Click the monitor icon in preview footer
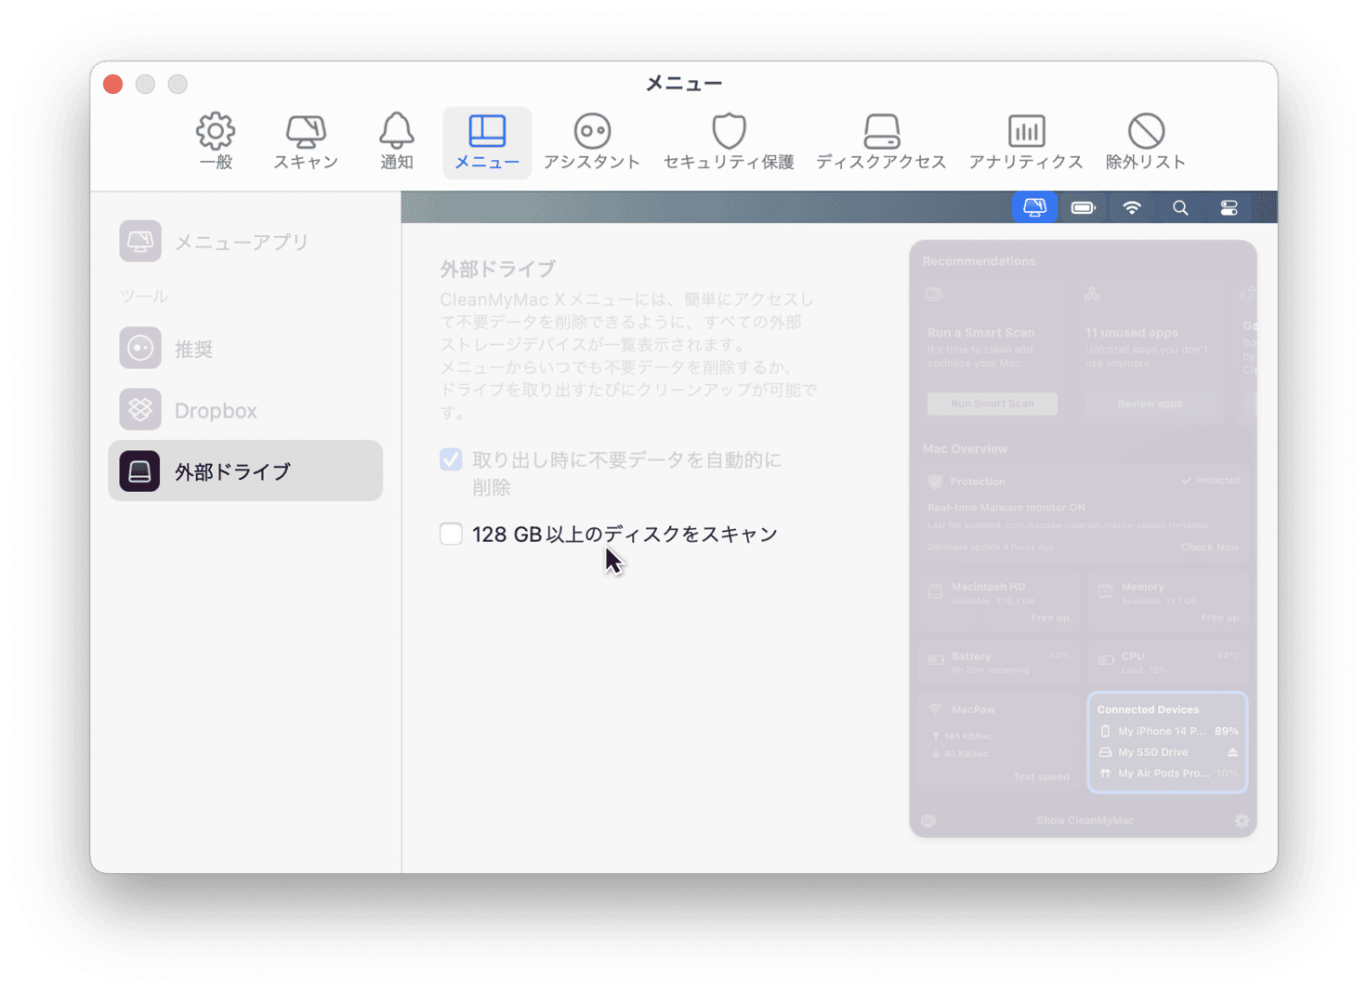The image size is (1368, 993). point(927,821)
